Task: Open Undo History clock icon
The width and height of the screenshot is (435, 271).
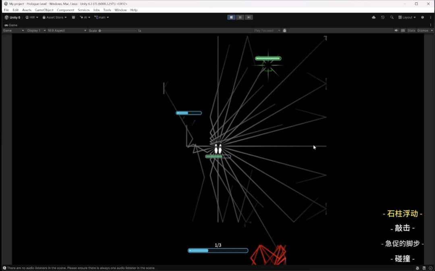Action: coord(383,17)
